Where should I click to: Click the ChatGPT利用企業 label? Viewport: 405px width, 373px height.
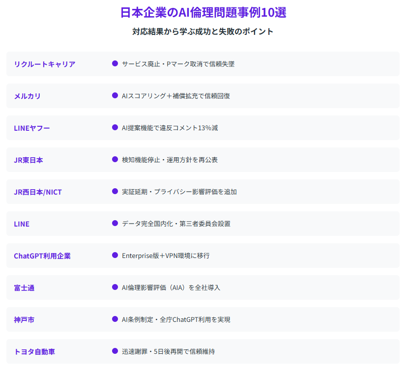click(42, 256)
